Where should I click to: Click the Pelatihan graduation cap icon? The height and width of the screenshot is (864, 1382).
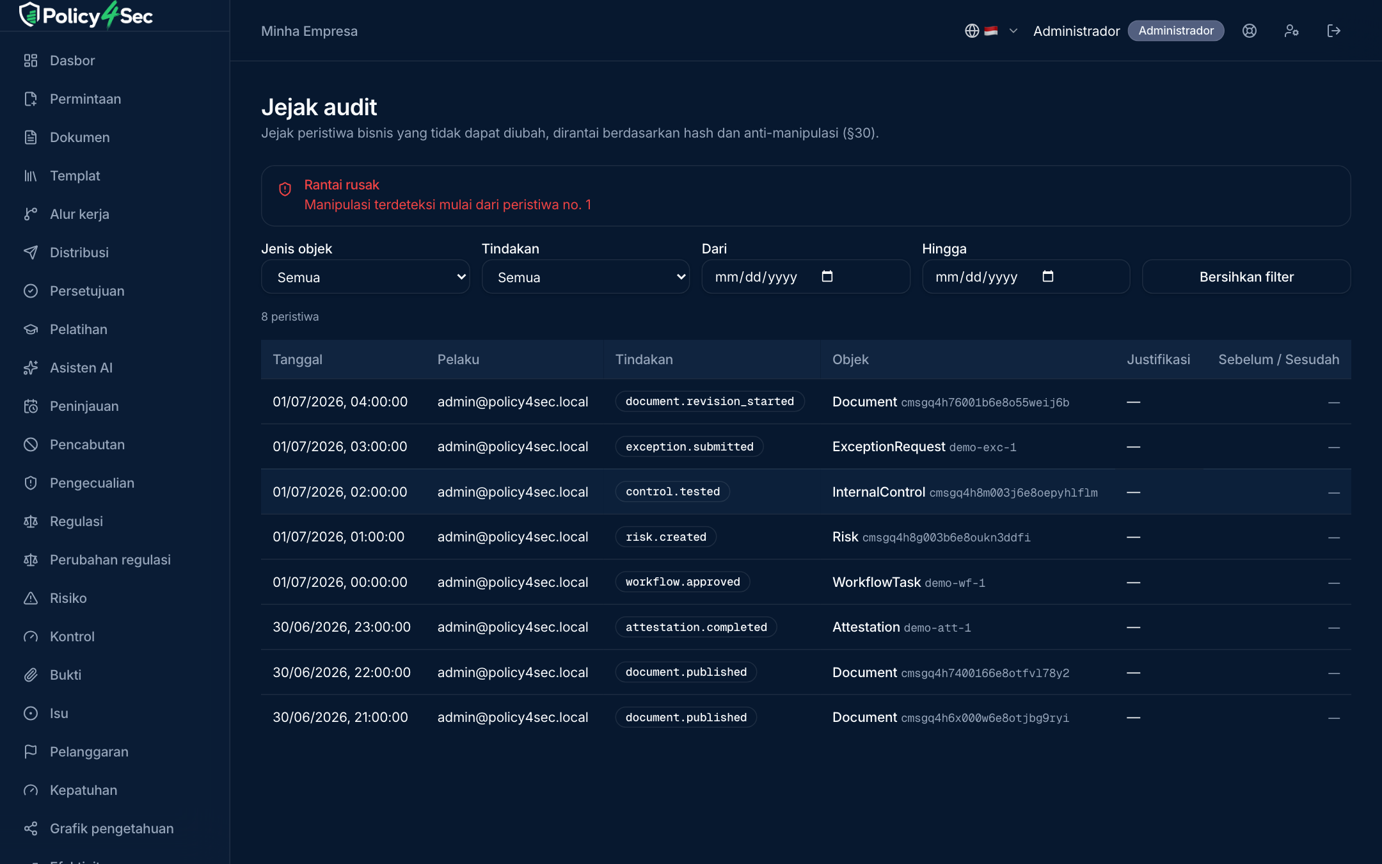click(31, 330)
